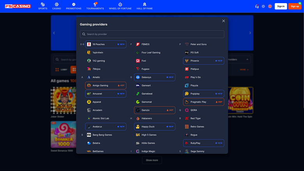
Task: Choose 1X2 gaming provider
Action: click(x=106, y=61)
